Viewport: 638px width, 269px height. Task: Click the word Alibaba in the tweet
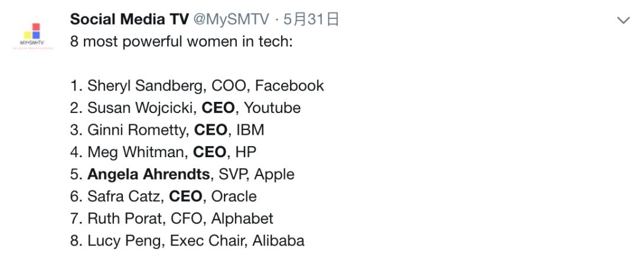coord(278,241)
